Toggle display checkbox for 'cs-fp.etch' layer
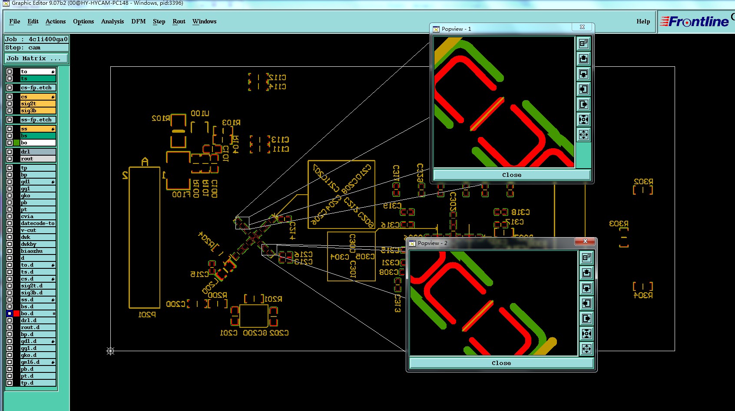Image resolution: width=735 pixels, height=411 pixels. [10, 88]
